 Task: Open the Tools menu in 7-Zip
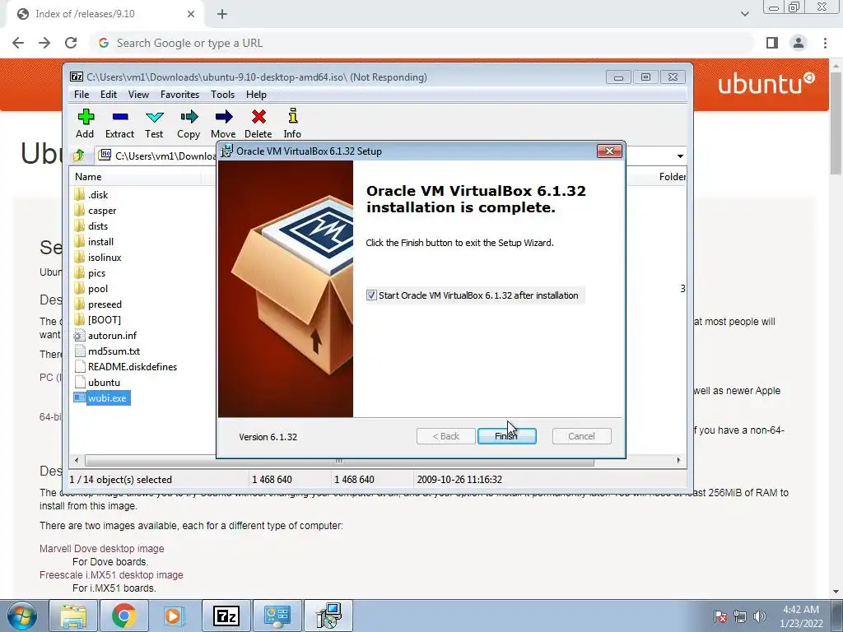[x=222, y=95]
